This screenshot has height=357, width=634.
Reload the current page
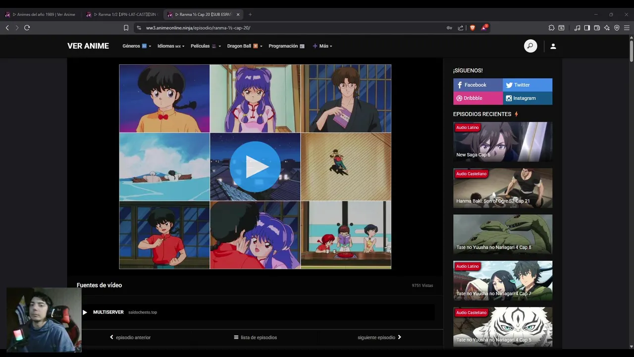(27, 28)
